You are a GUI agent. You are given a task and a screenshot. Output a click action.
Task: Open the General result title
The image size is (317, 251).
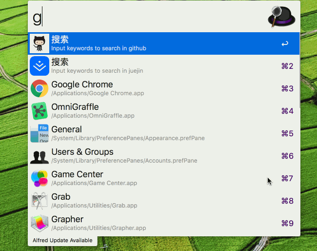tap(66, 129)
